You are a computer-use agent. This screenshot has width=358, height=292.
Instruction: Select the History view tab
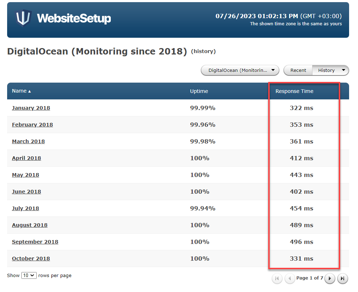point(326,70)
